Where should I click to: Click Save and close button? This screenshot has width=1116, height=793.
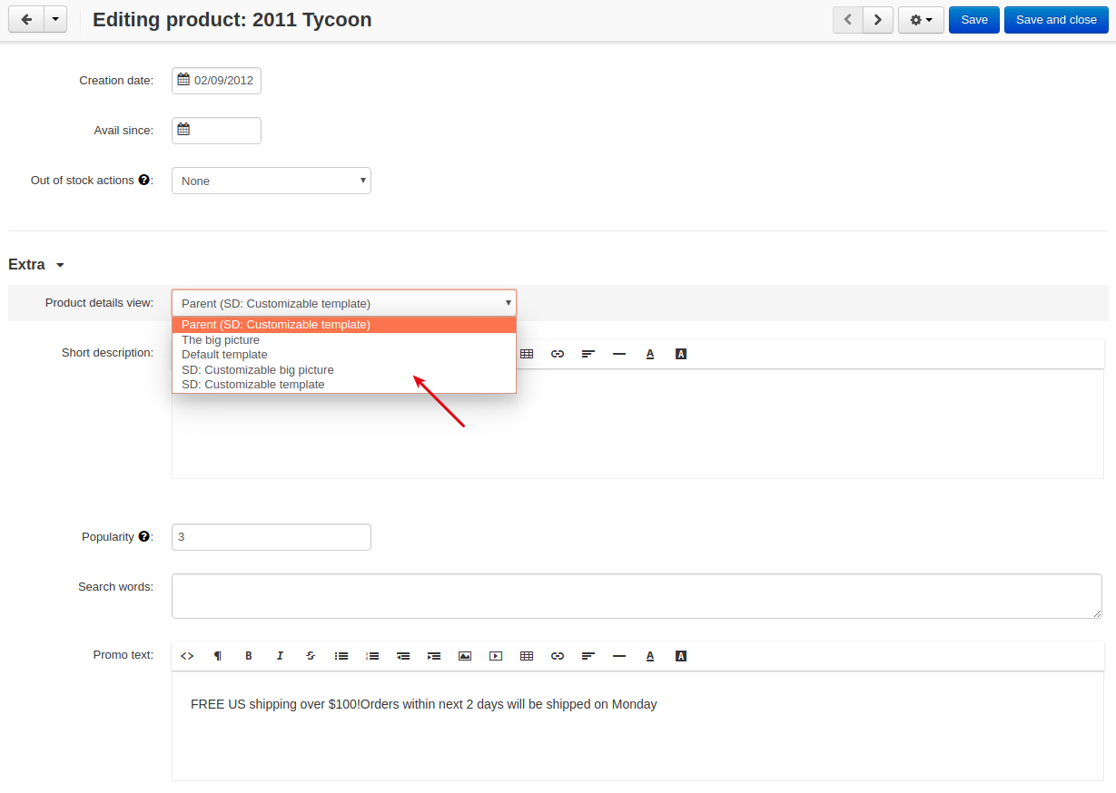point(1056,20)
